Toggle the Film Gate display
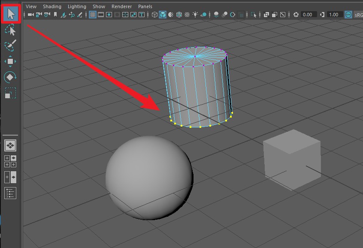363x248 pixels. tap(101, 15)
